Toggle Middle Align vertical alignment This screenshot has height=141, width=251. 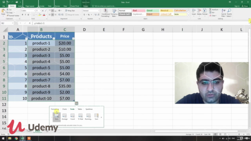53,11
